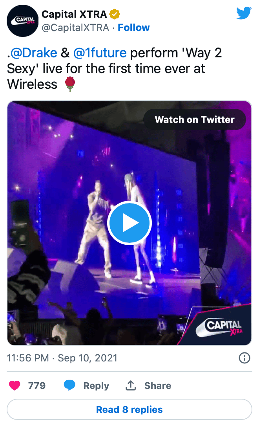
Task: Click Watch on Twitter button
Action: [195, 119]
